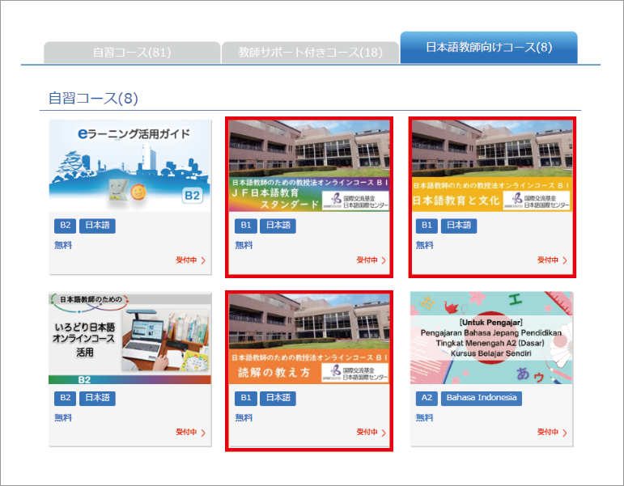This screenshot has width=624, height=486.
Task: Click the B1 badge under JF日本語教育スタンダード
Action: tap(244, 226)
